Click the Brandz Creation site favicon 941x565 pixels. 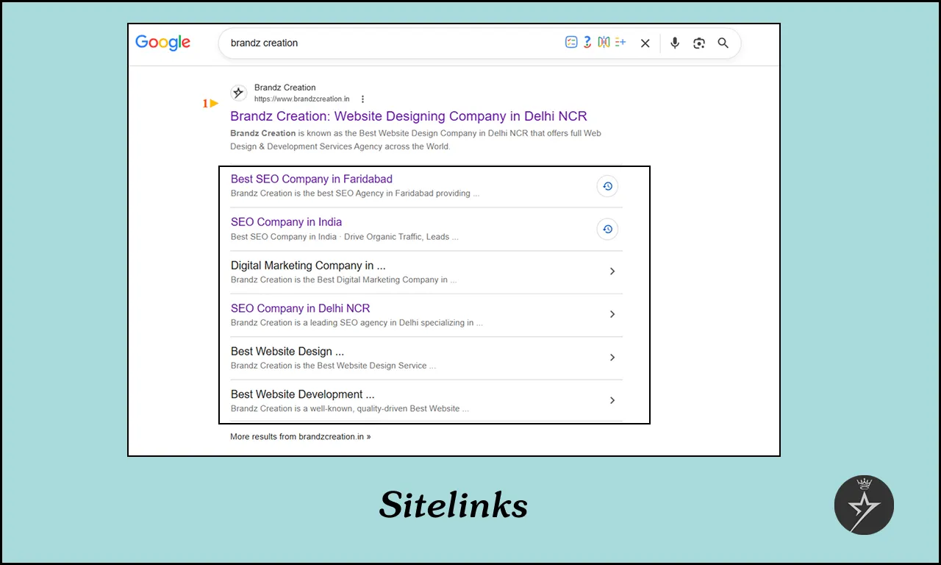tap(238, 93)
